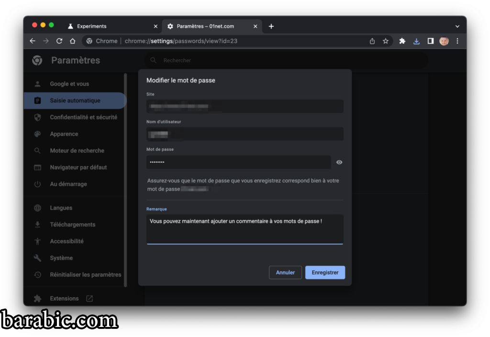Select Confidentialité et sécurité in sidebar
Viewport: 490px width, 337px height.
point(83,117)
